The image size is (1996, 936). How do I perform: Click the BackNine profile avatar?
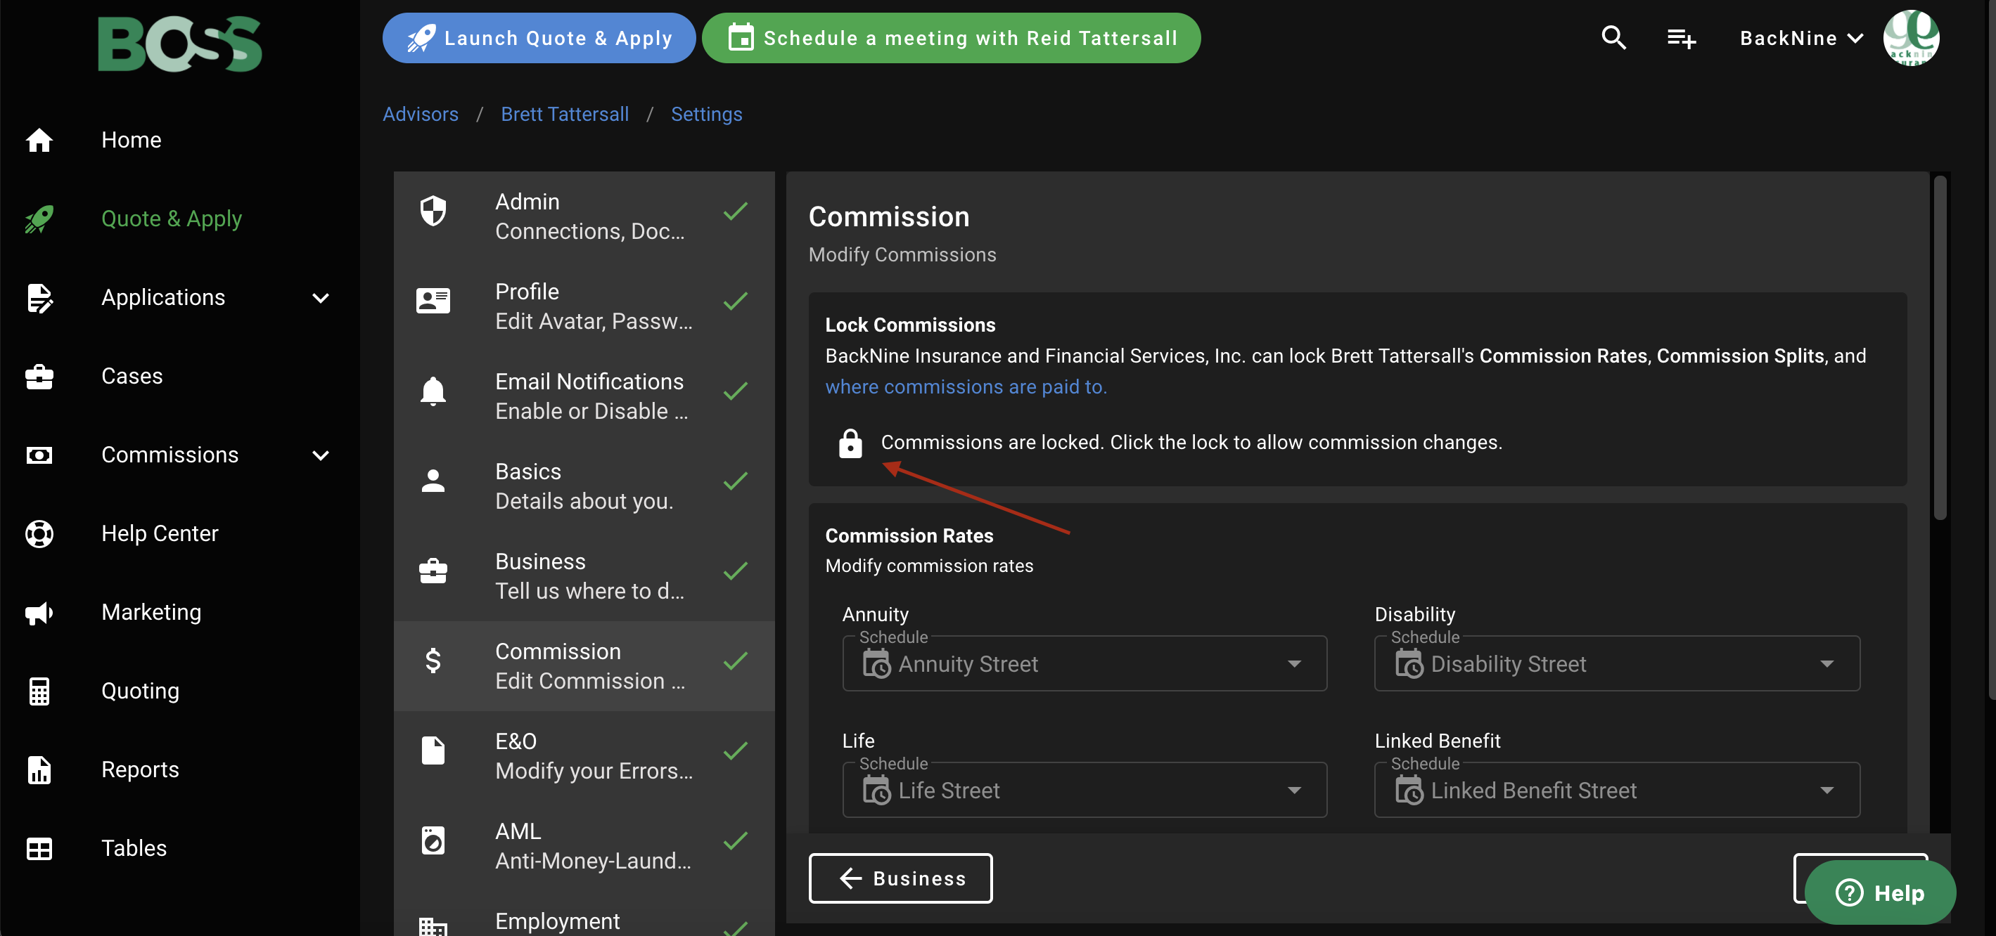(x=1910, y=38)
